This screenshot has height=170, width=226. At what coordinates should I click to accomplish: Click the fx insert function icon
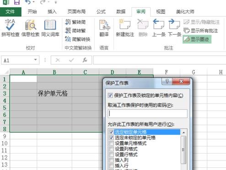coord(85,60)
